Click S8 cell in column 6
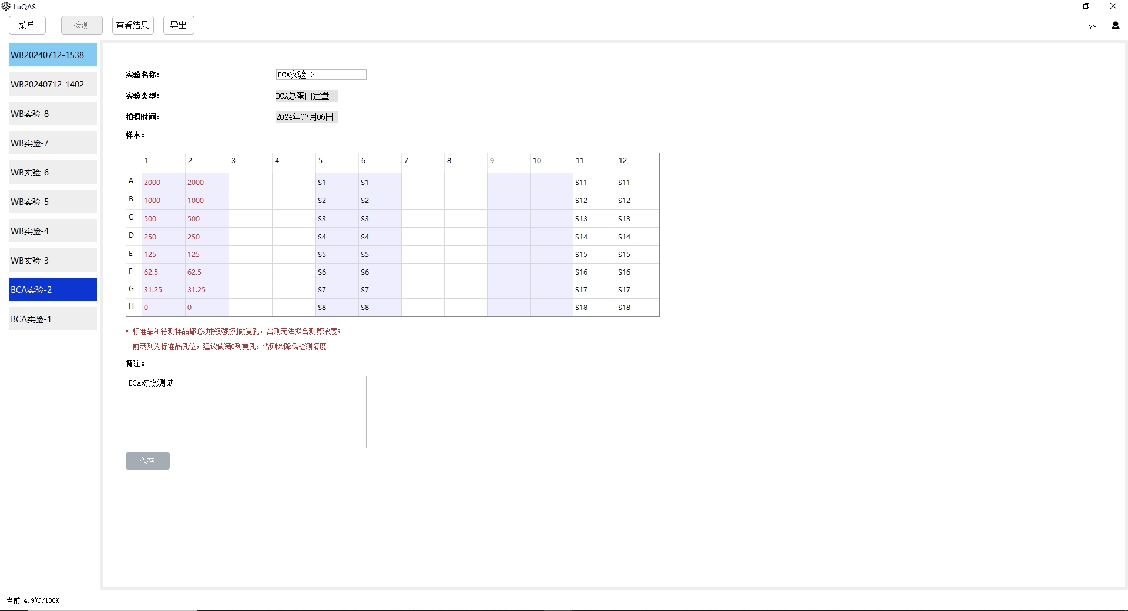Image resolution: width=1128 pixels, height=611 pixels. click(x=380, y=307)
